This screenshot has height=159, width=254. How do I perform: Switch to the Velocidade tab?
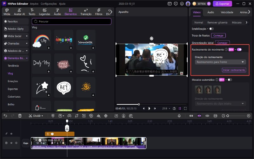[x=227, y=12]
